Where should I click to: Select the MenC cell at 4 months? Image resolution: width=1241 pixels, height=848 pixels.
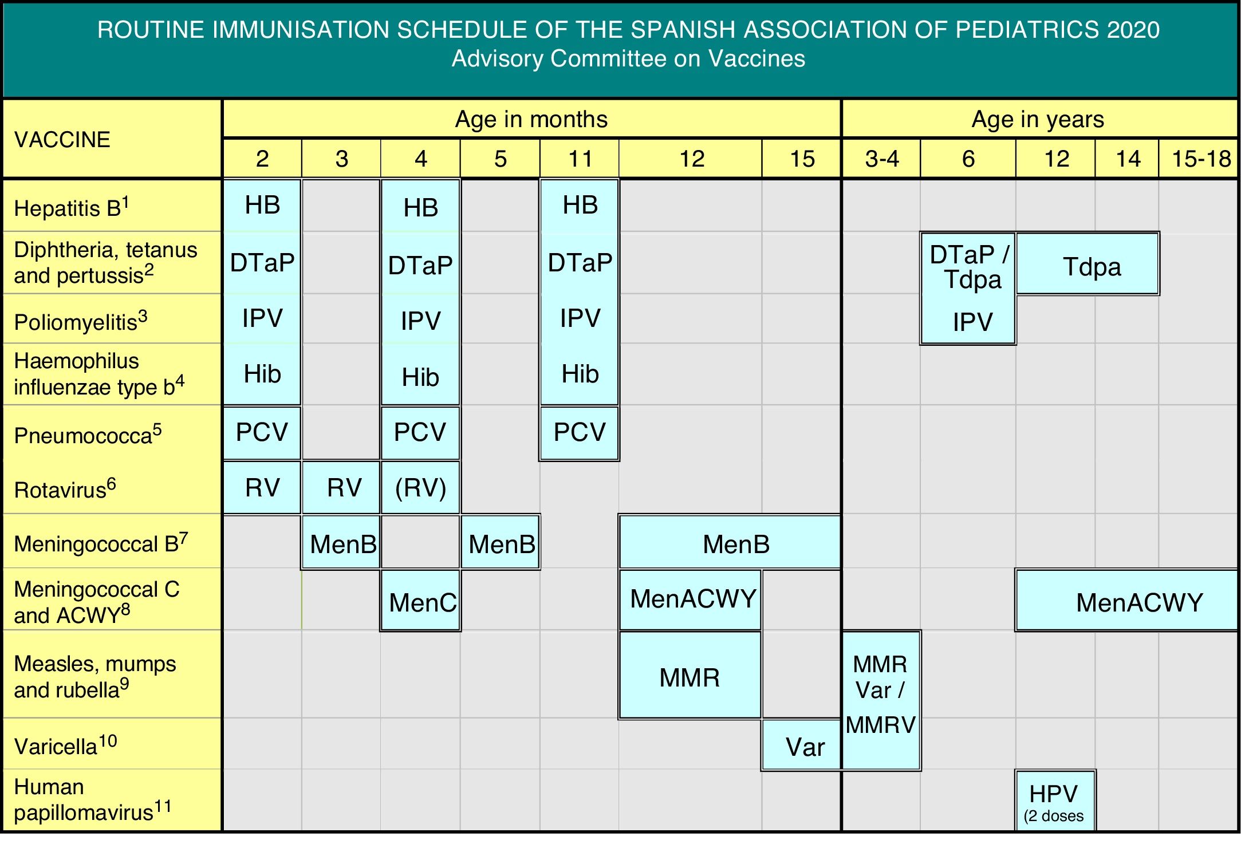(x=420, y=601)
